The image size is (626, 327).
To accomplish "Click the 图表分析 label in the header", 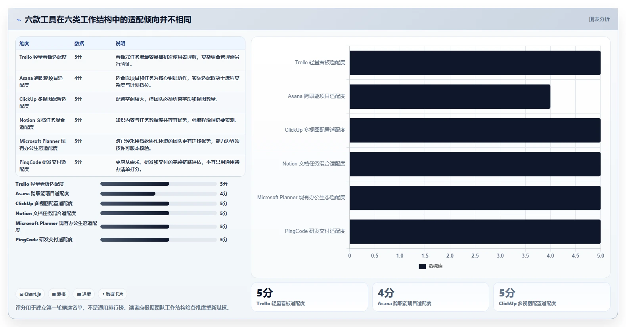I will (x=599, y=19).
